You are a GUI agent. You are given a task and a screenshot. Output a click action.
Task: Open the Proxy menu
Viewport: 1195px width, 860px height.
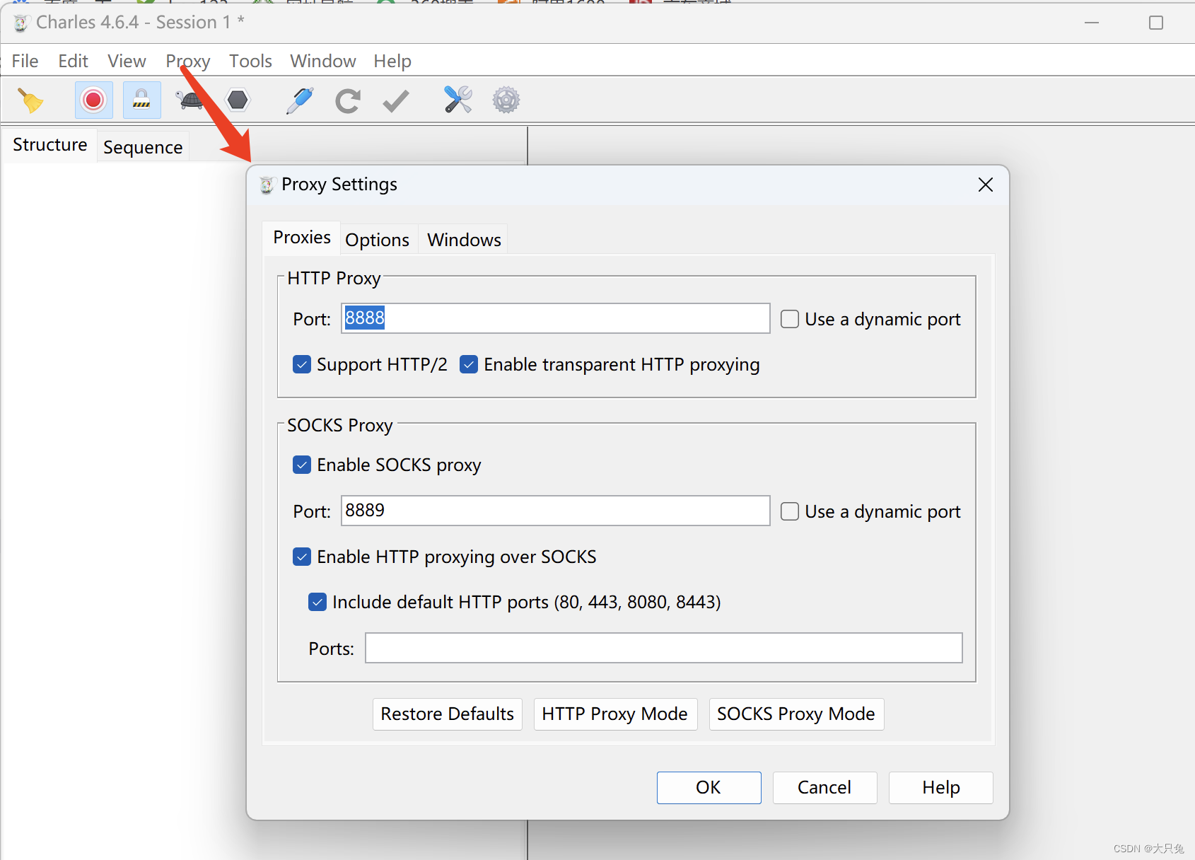(188, 61)
